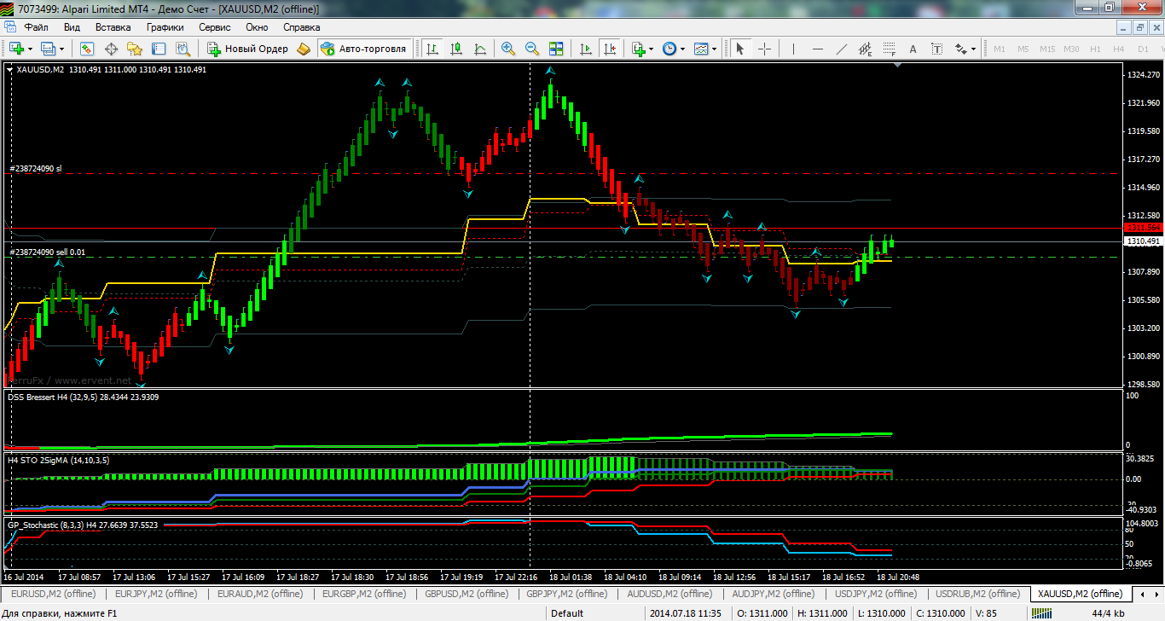The image size is (1165, 621).
Task: Draw a trendline
Action: click(842, 49)
